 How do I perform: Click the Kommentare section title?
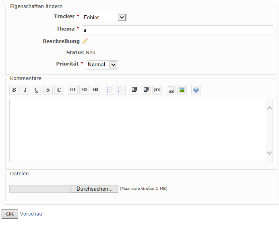coord(26,78)
